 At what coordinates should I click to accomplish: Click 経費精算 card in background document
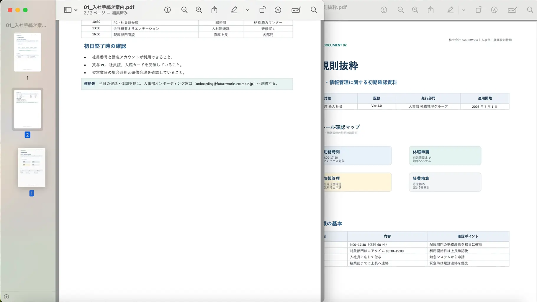point(445,182)
